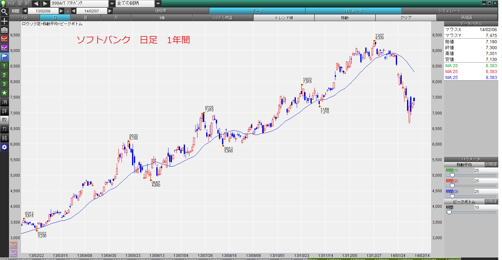Click the ピークボトム 期間 slider handle
Screen dimensions: 502x260
coord(449,212)
